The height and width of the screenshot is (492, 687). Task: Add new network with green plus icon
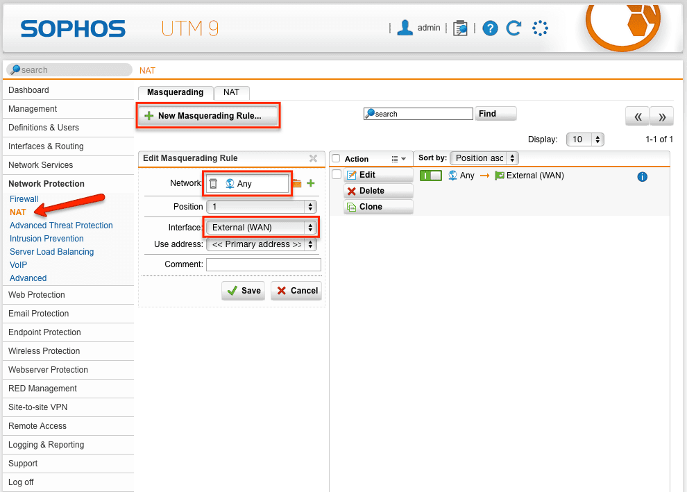(x=311, y=183)
